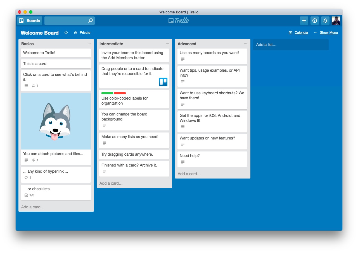This screenshot has height=253, width=358.
Task: Click the plus create button
Action: click(x=304, y=21)
